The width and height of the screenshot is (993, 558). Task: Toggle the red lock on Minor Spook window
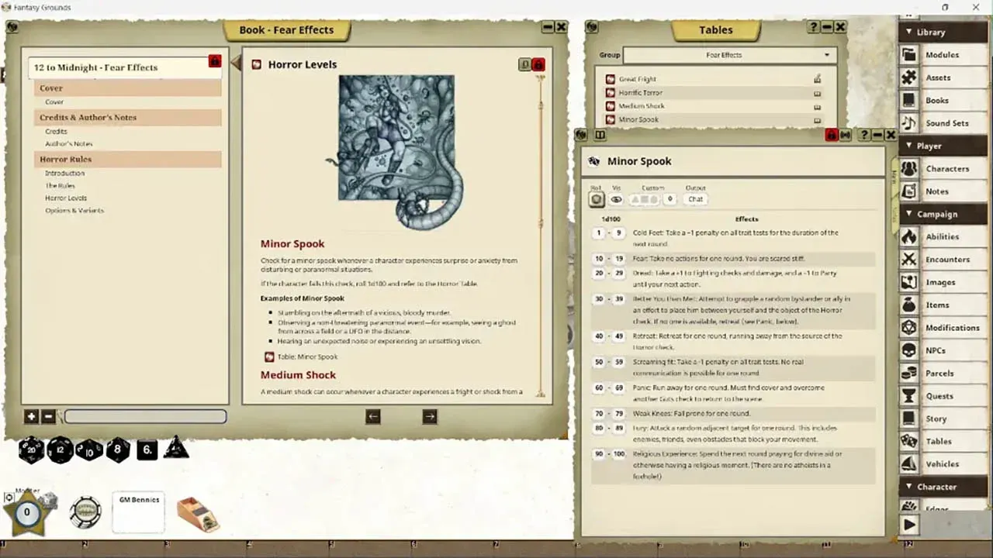tap(832, 135)
